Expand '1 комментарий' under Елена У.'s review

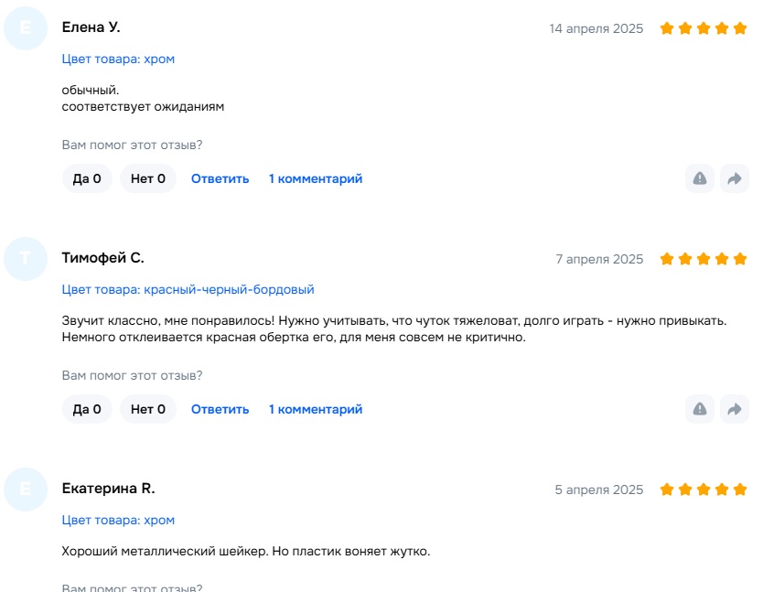[316, 178]
